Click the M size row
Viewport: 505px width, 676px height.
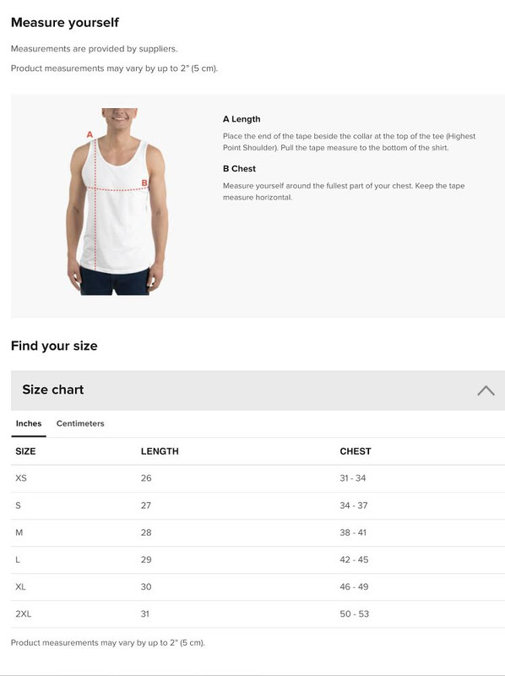pos(258,533)
